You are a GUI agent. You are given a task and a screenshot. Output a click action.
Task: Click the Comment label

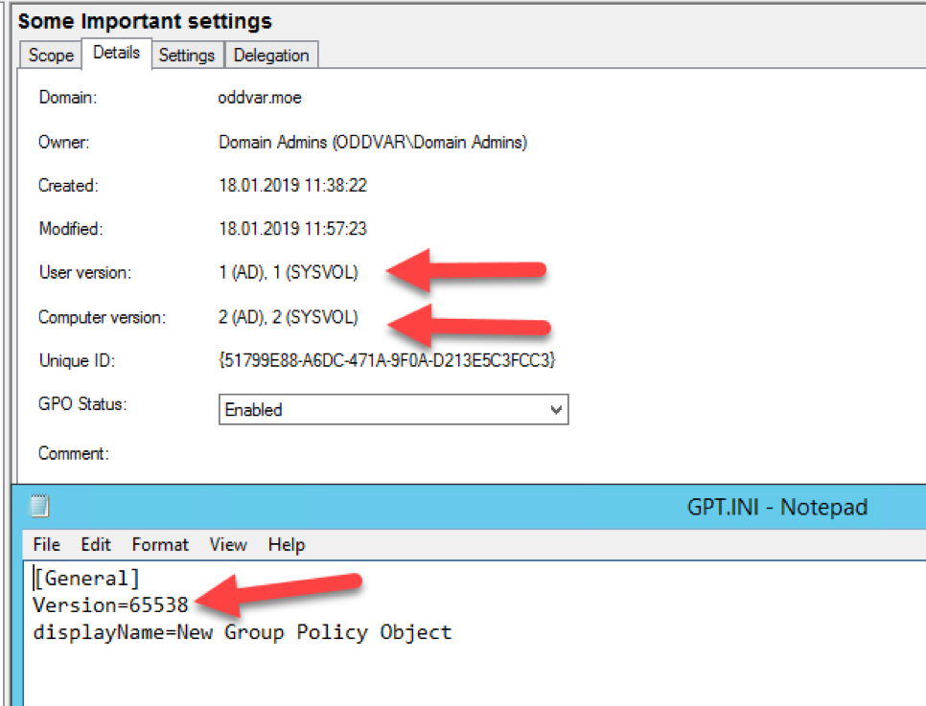pyautogui.click(x=74, y=453)
